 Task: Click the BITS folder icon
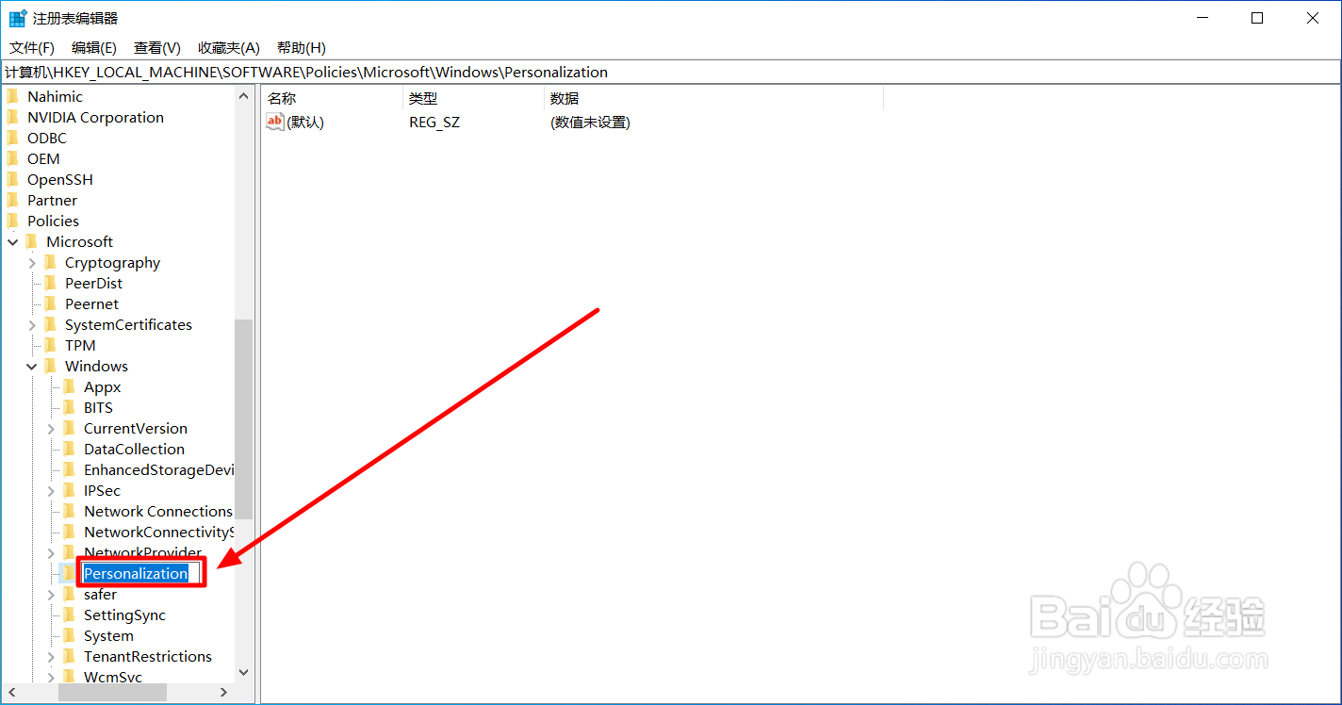coord(71,407)
